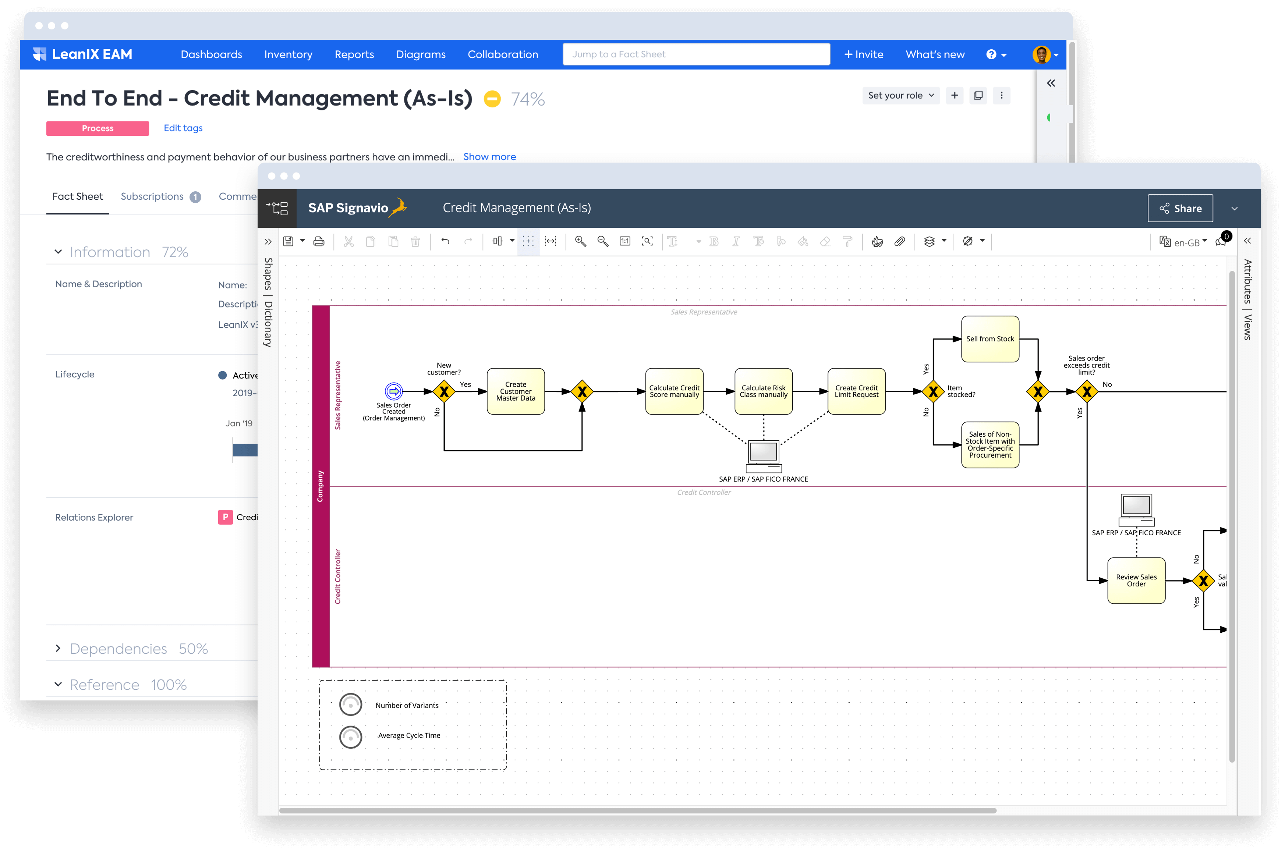Click the font size text icon
This screenshot has height=852, width=1285.
673,241
